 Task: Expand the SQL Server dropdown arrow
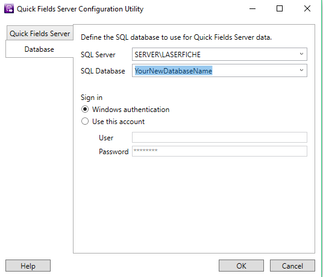(x=301, y=54)
